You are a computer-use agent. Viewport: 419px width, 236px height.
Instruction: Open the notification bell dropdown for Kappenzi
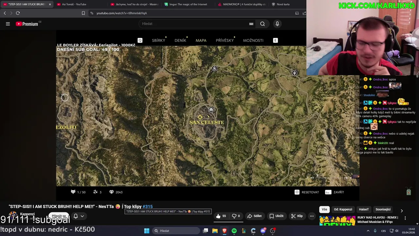(79, 216)
